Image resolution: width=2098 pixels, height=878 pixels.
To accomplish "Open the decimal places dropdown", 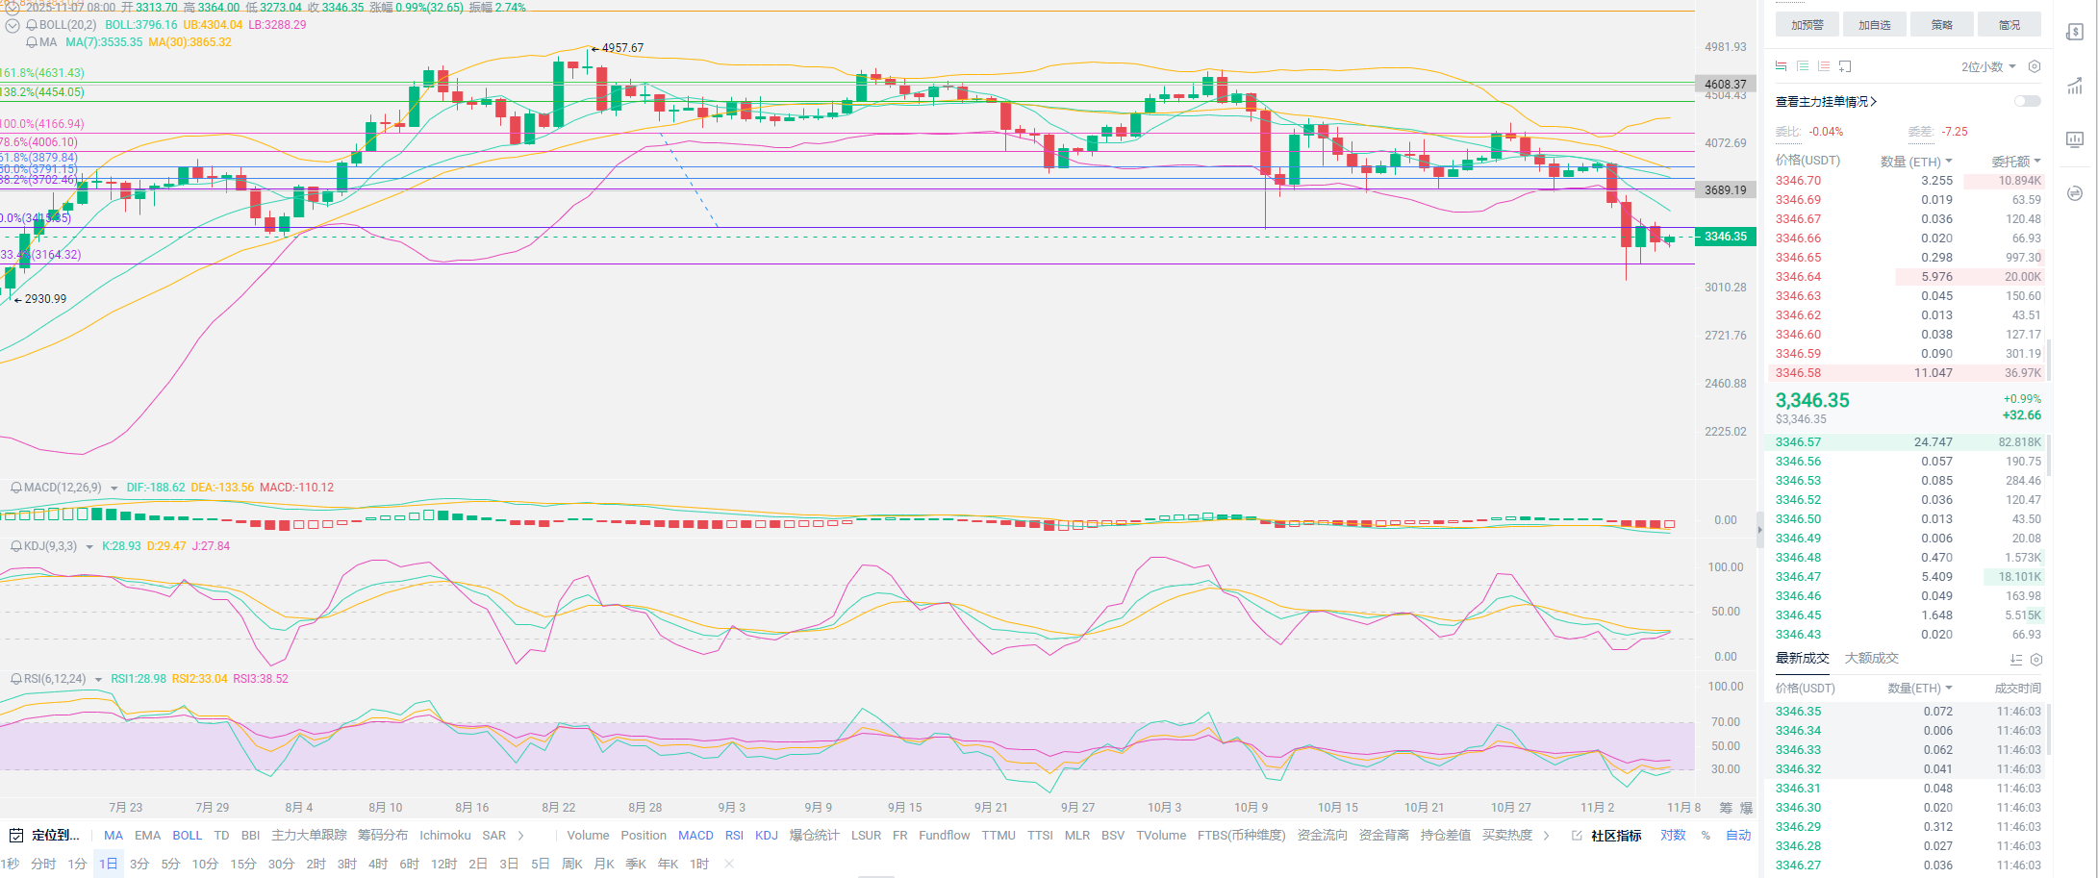I will (1987, 66).
